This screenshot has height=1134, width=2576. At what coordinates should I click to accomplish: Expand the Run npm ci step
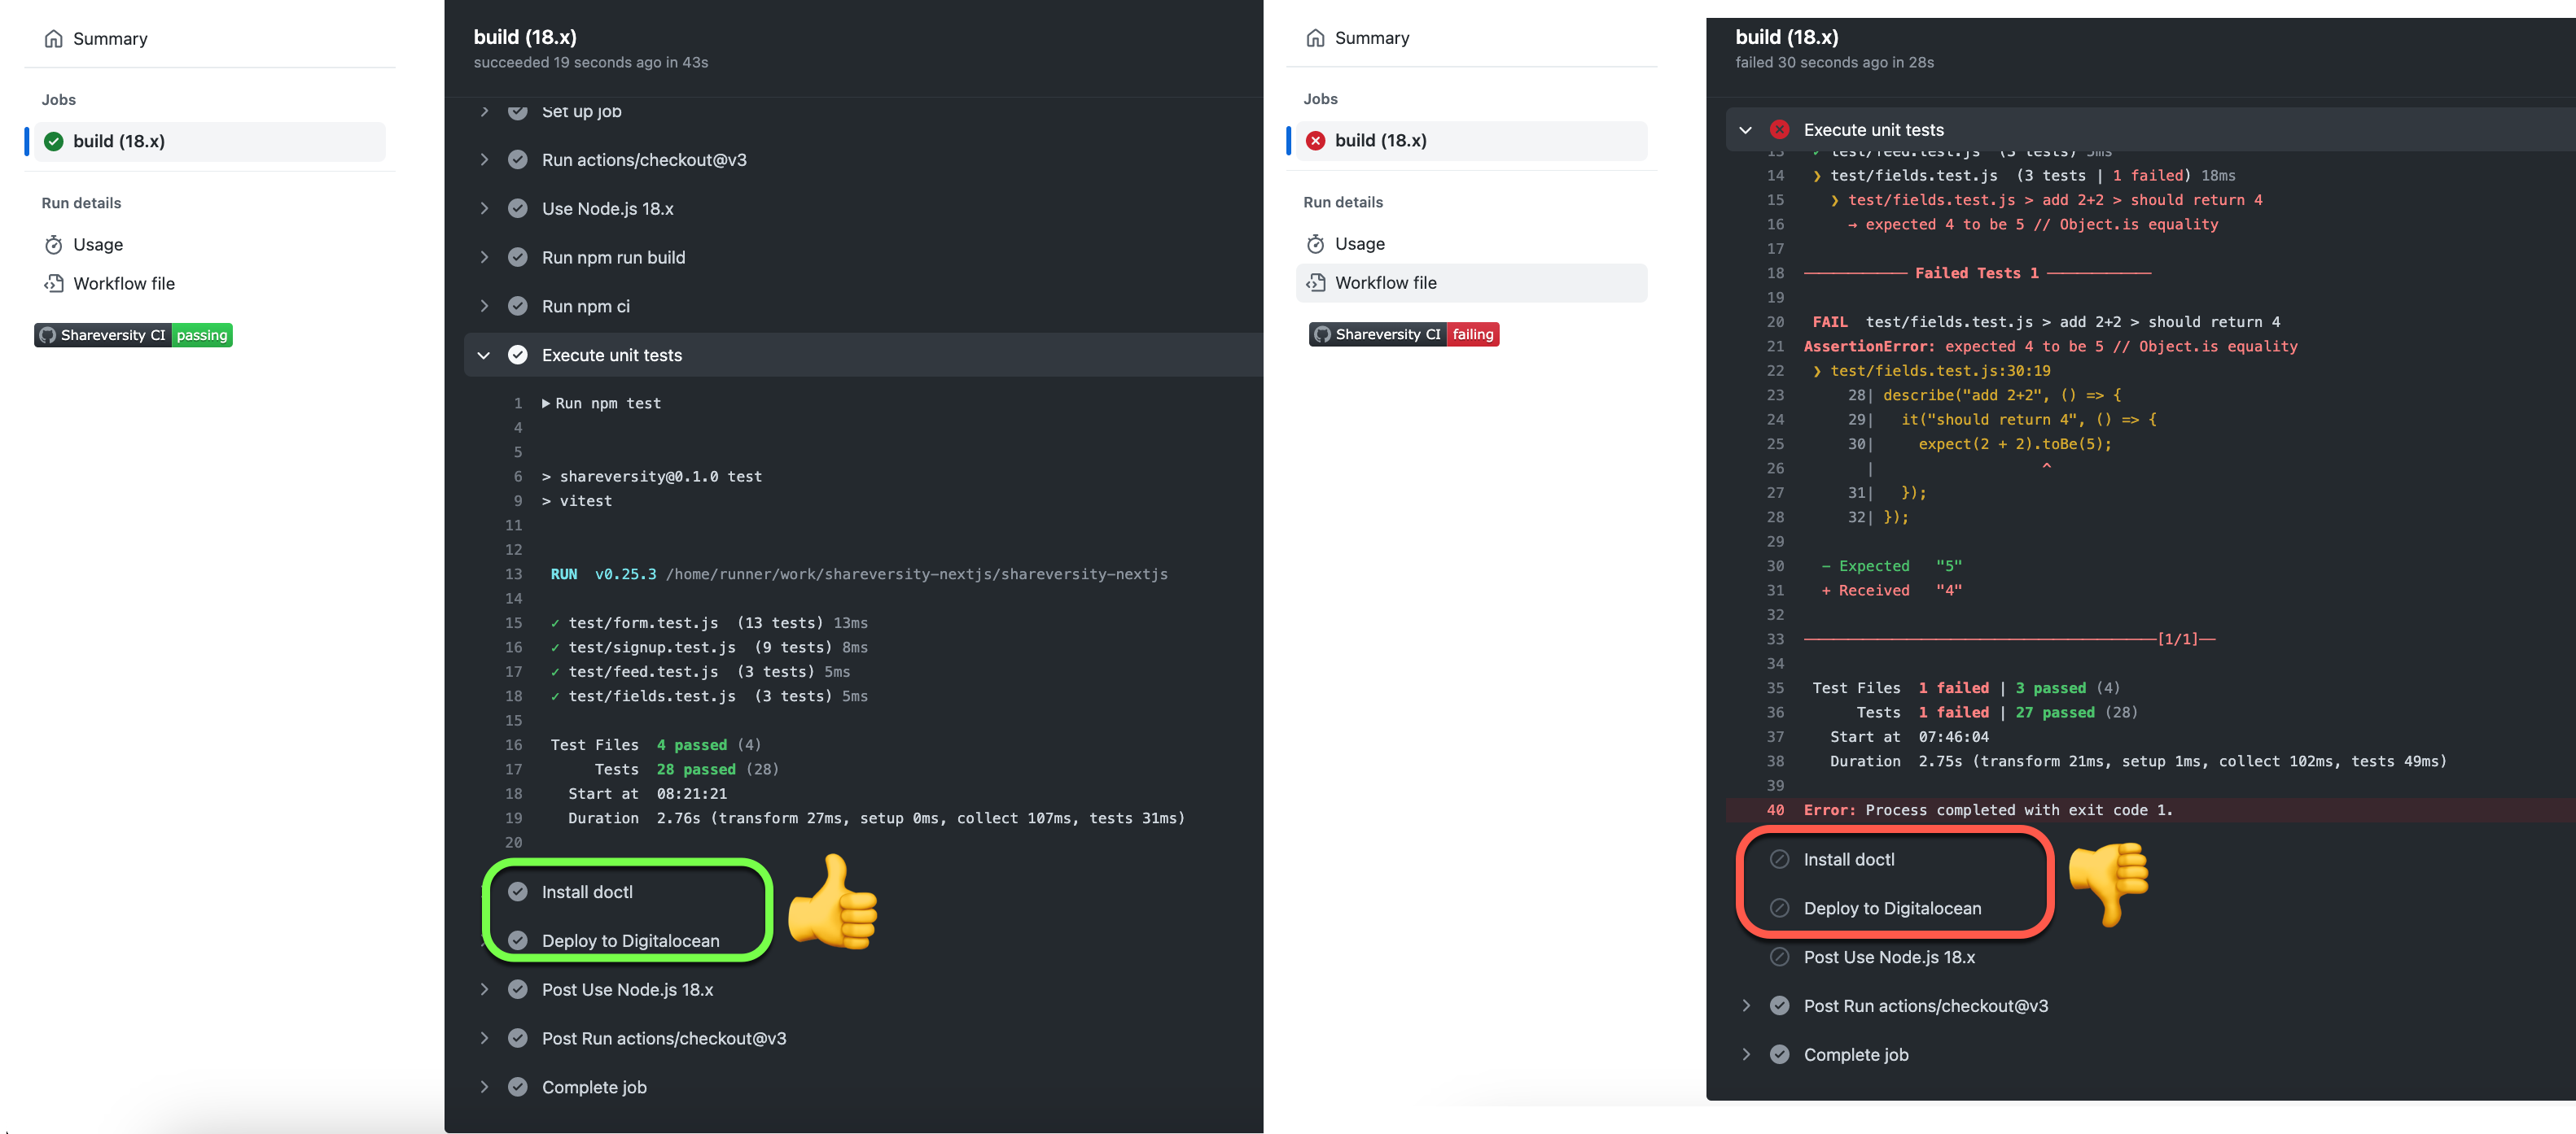[484, 306]
